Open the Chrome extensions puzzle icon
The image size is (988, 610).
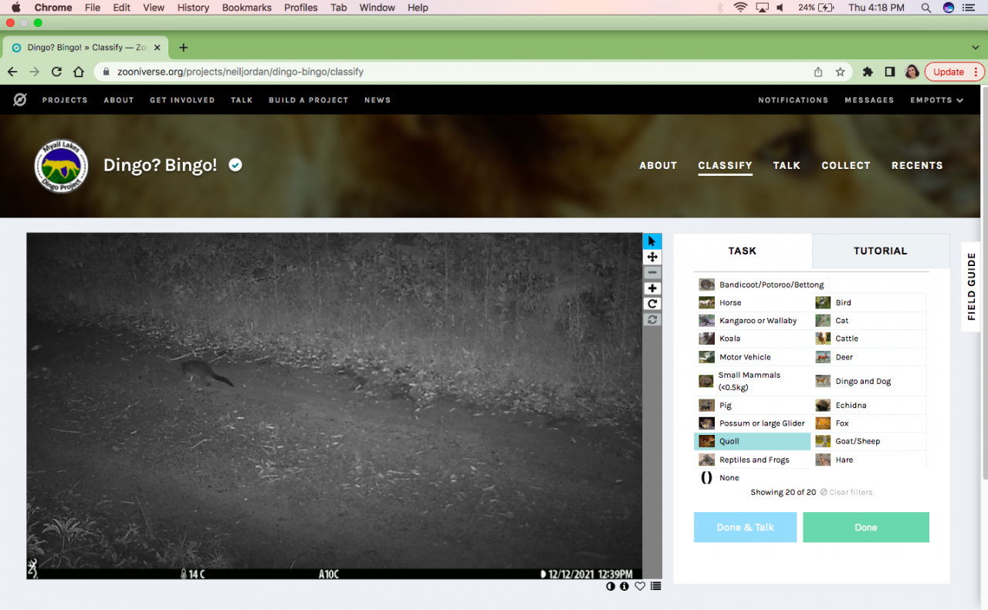(868, 72)
